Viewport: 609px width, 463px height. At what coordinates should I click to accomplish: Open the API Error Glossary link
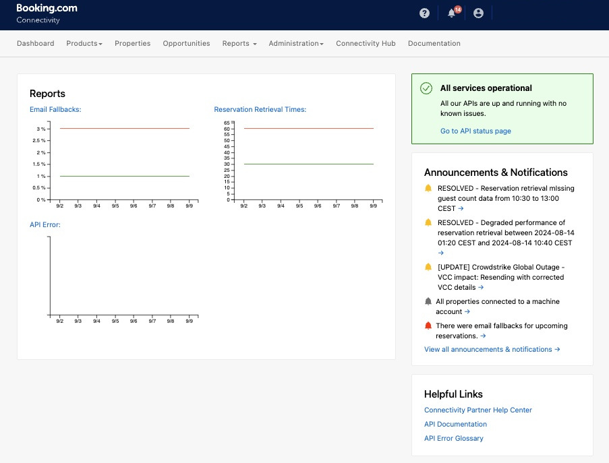click(x=453, y=438)
